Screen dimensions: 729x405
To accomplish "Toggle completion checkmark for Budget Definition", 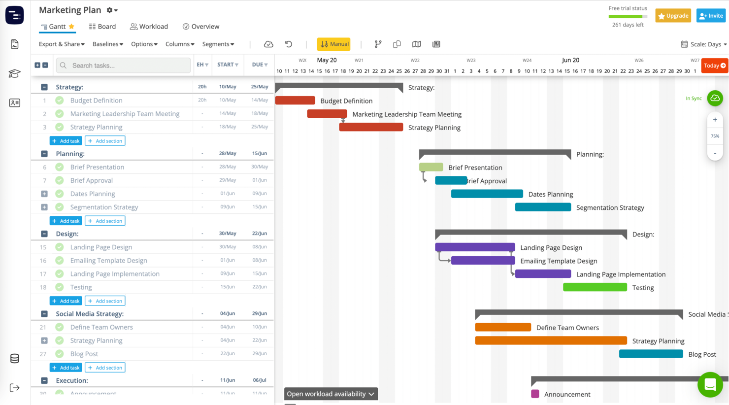I will pos(59,100).
